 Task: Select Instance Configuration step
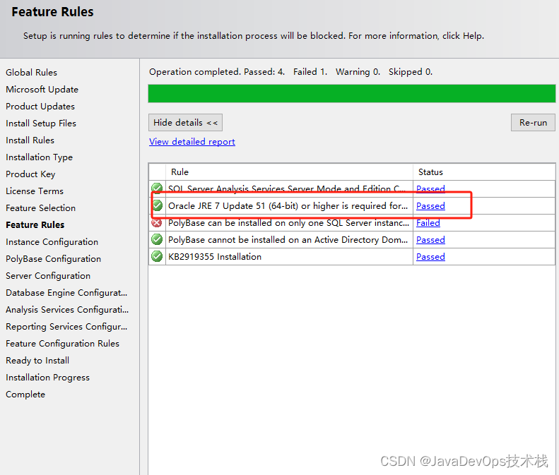coord(52,242)
